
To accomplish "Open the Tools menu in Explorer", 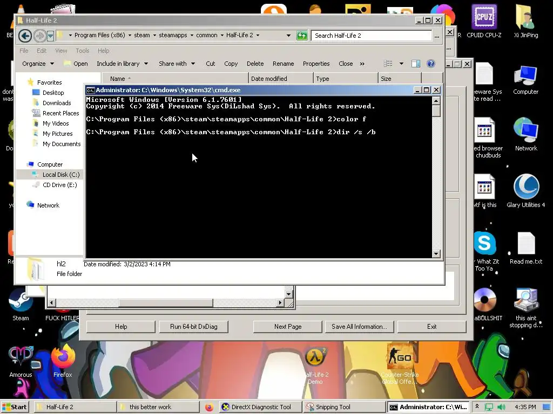I will point(83,51).
